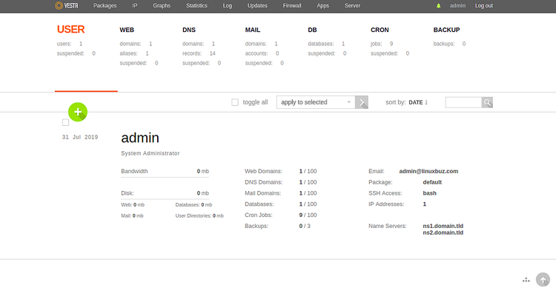Viewport: 556px width, 291px height.
Task: Open the Server menu item
Action: pyautogui.click(x=352, y=6)
